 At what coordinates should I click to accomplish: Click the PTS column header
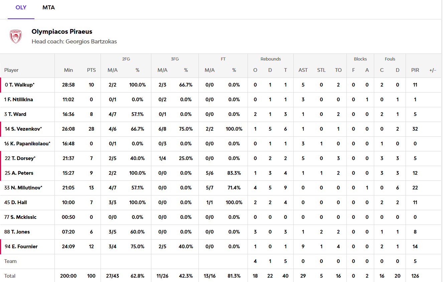[x=91, y=70]
